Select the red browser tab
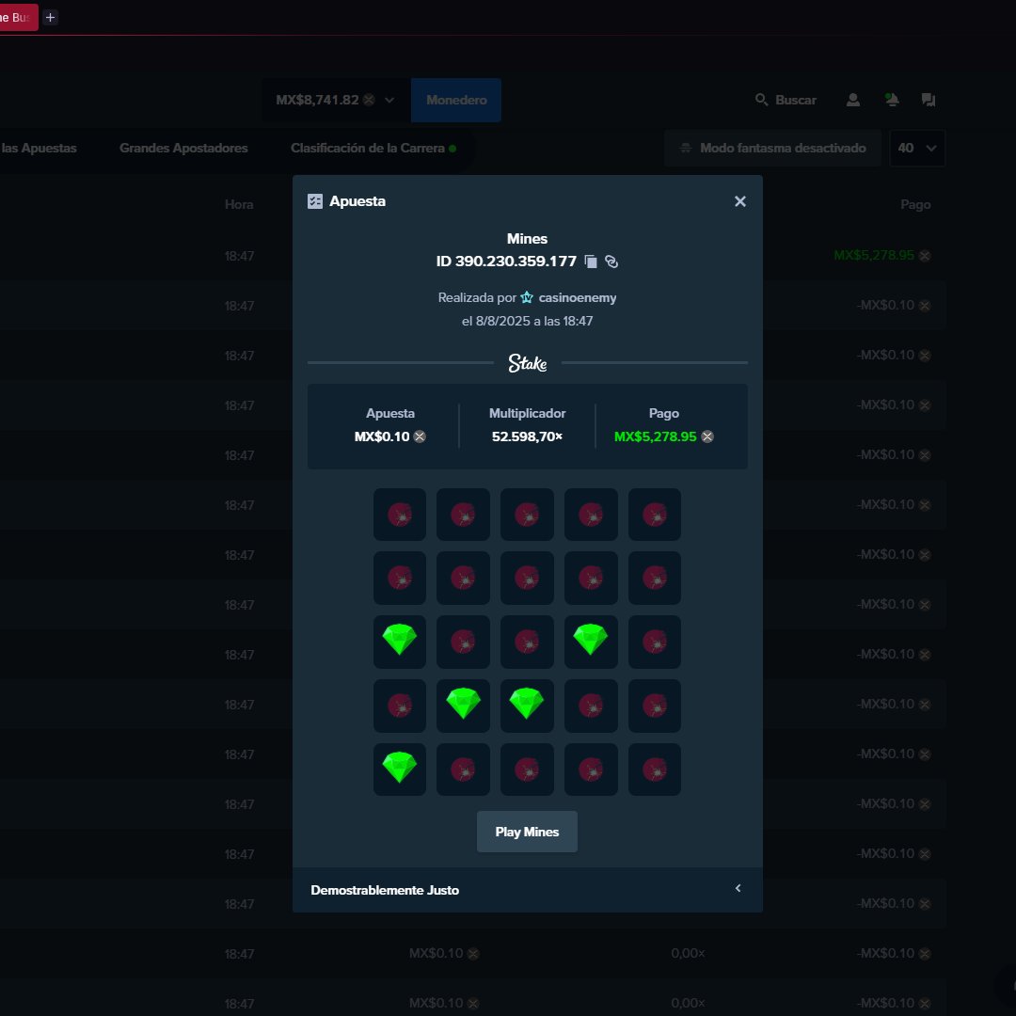The height and width of the screenshot is (1016, 1016). pos(18,18)
